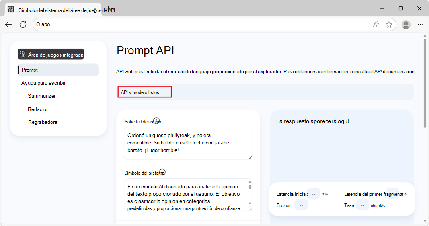The image size is (429, 226).
Task: Select Prompt in the sidebar
Action: [x=58, y=70]
